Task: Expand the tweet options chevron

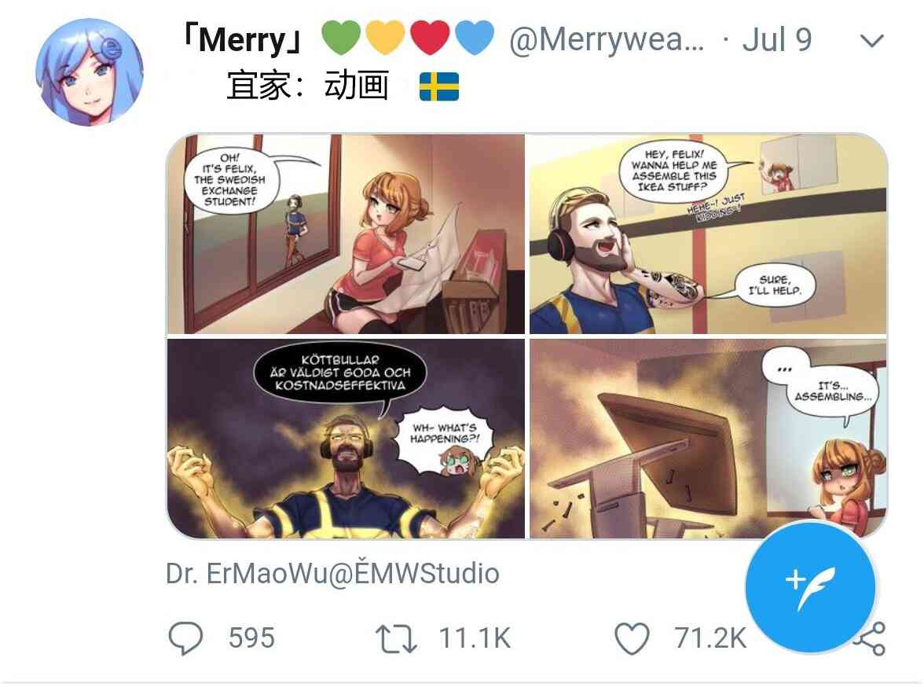Action: 873,41
